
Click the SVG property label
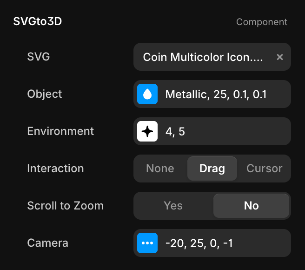click(39, 57)
